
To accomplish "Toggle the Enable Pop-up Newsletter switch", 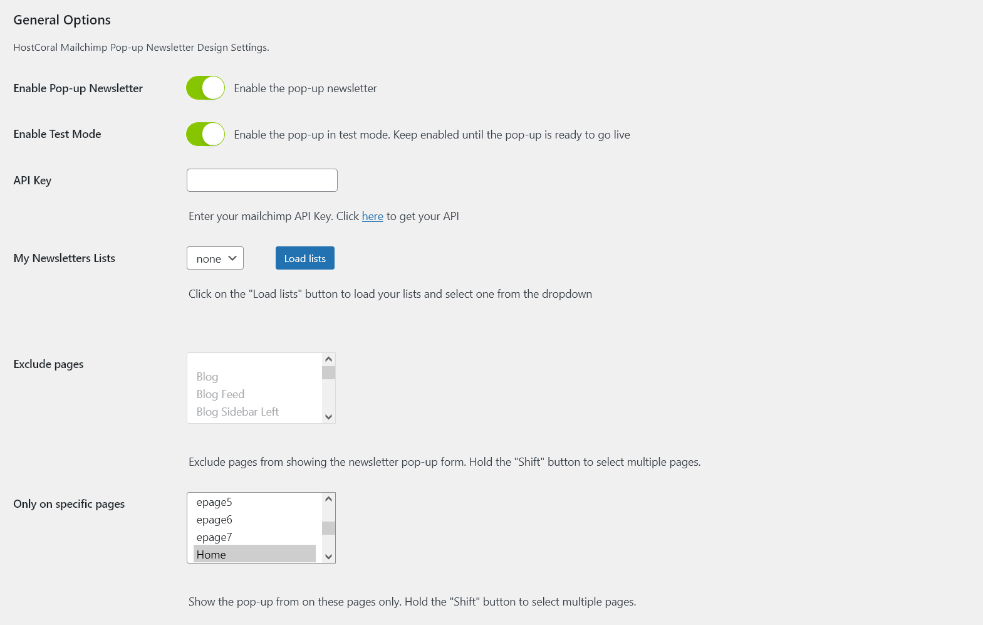I will point(205,88).
